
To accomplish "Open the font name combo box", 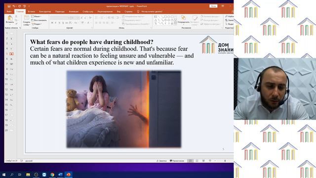I will (60, 18).
